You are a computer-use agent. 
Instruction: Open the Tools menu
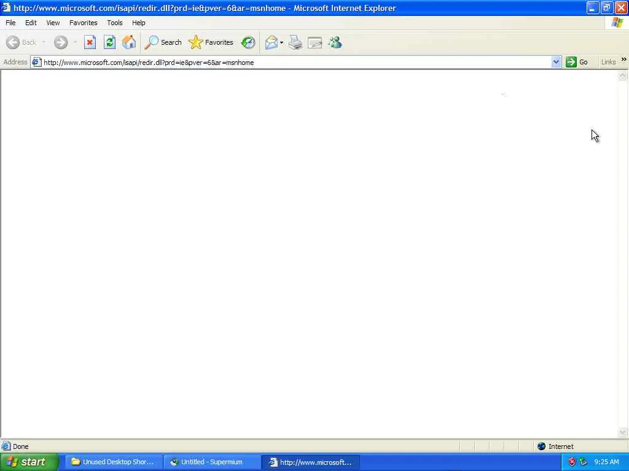[x=115, y=23]
